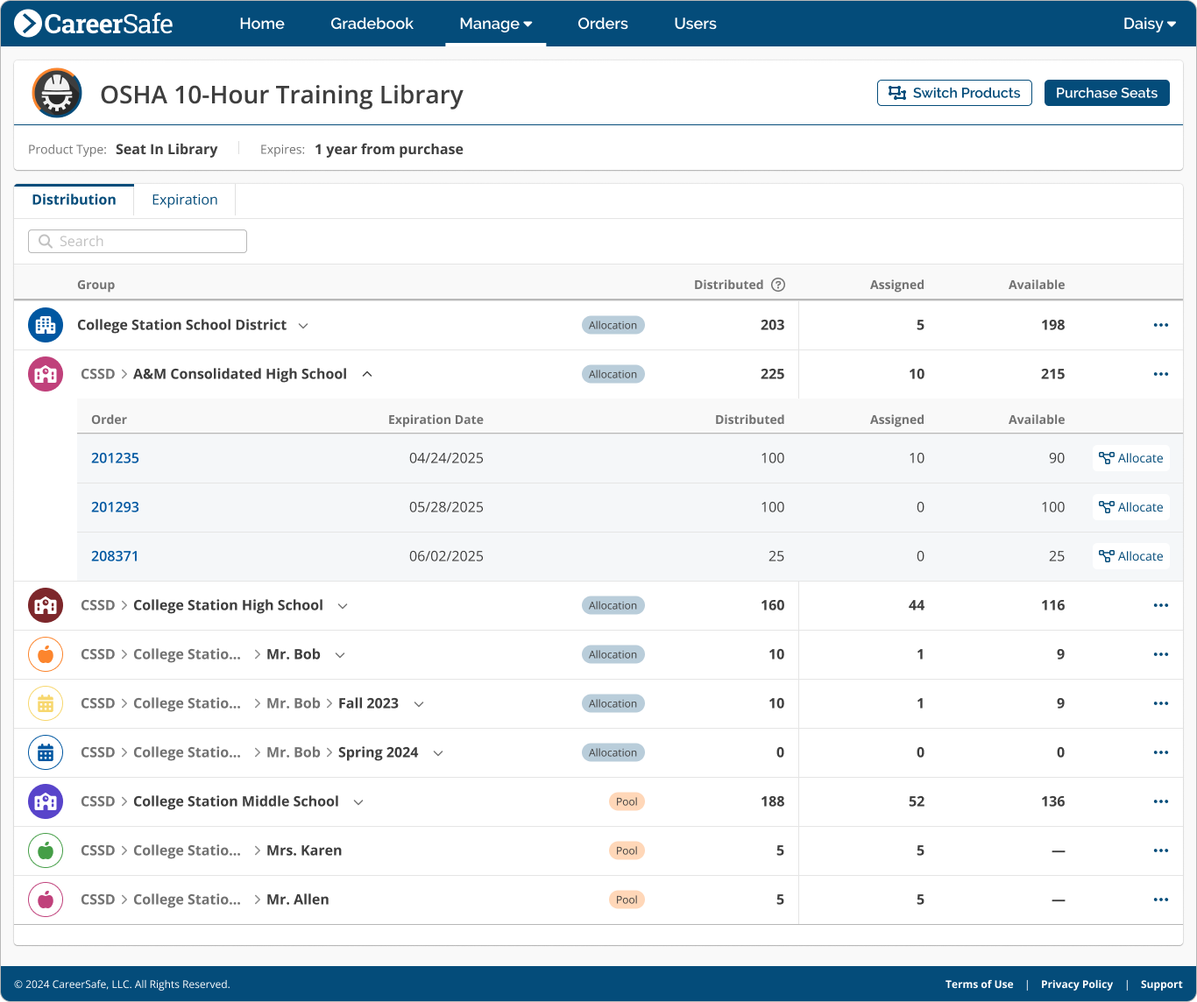Image resolution: width=1197 pixels, height=1002 pixels.
Task: Expand the Fall 2023 group row
Action: point(419,704)
